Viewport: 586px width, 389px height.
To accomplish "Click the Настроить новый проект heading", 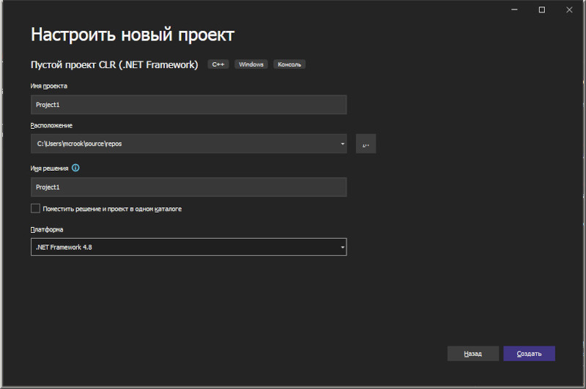I will (x=133, y=34).
